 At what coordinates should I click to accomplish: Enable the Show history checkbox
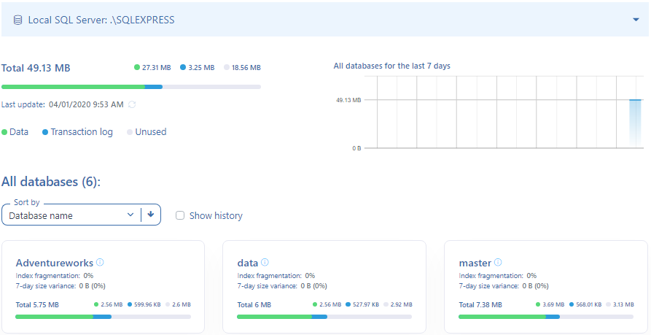180,216
